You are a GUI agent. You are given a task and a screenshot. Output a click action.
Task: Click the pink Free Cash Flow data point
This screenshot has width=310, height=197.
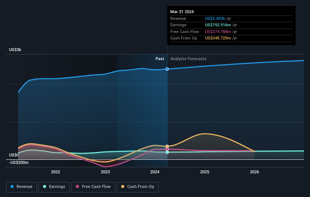[167, 149]
